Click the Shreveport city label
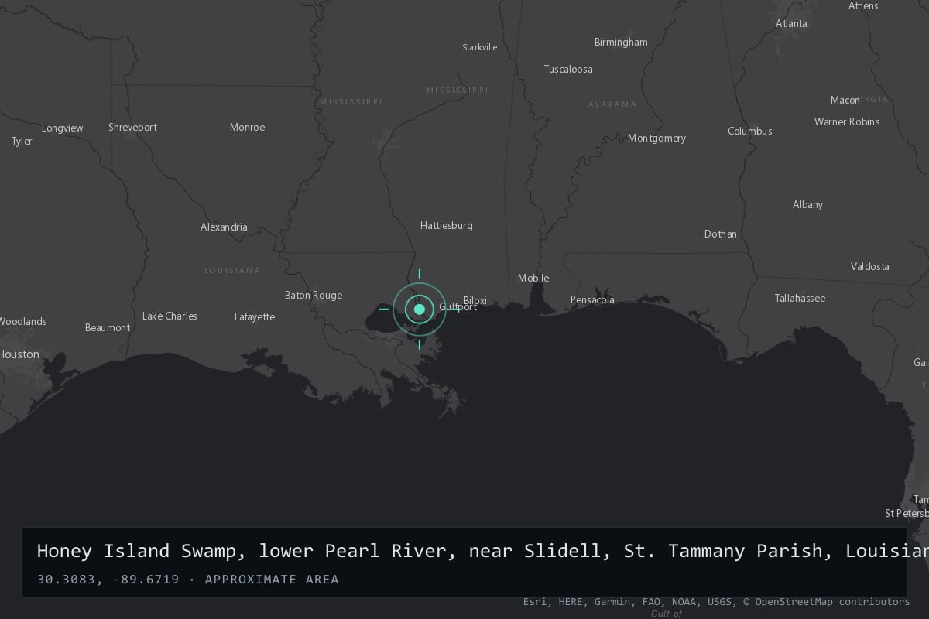Screen dimensions: 929x619 (132, 127)
